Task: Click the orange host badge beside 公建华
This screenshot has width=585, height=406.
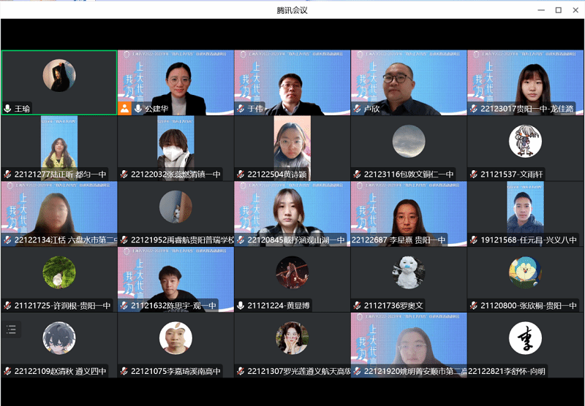Action: pos(125,108)
